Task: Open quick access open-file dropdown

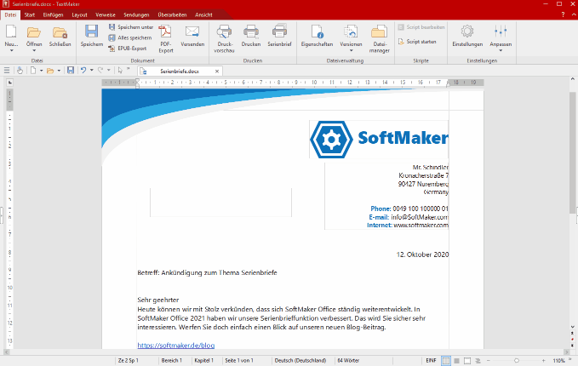Action: coord(59,71)
